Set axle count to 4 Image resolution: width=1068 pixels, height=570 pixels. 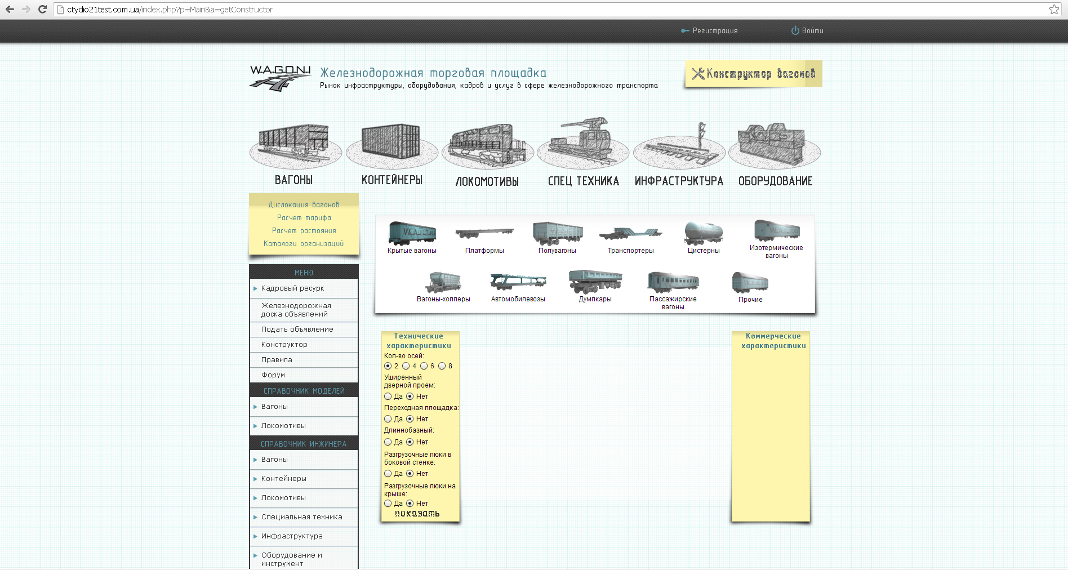(x=406, y=366)
